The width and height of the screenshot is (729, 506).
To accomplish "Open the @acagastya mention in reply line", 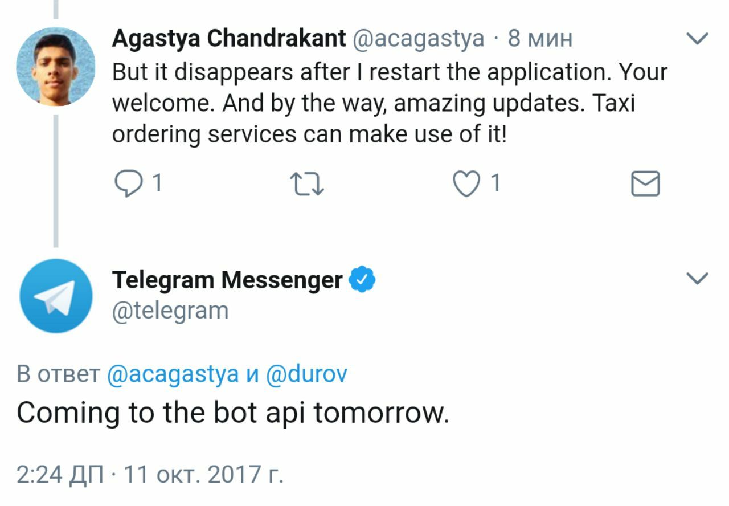I will click(x=173, y=374).
